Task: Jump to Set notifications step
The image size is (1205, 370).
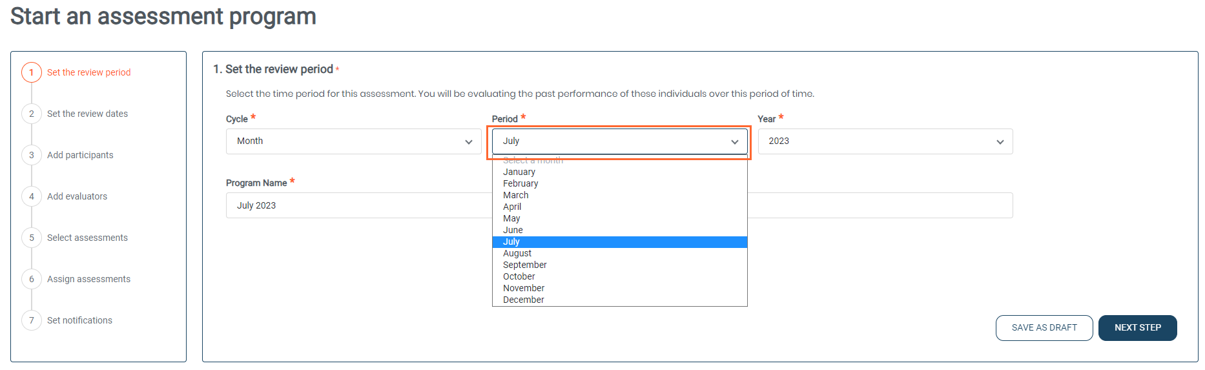Action: (79, 320)
